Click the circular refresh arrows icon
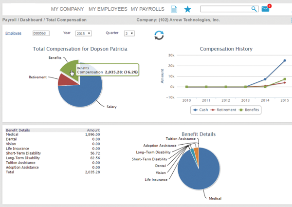This screenshot has width=292, height=207. (159, 35)
